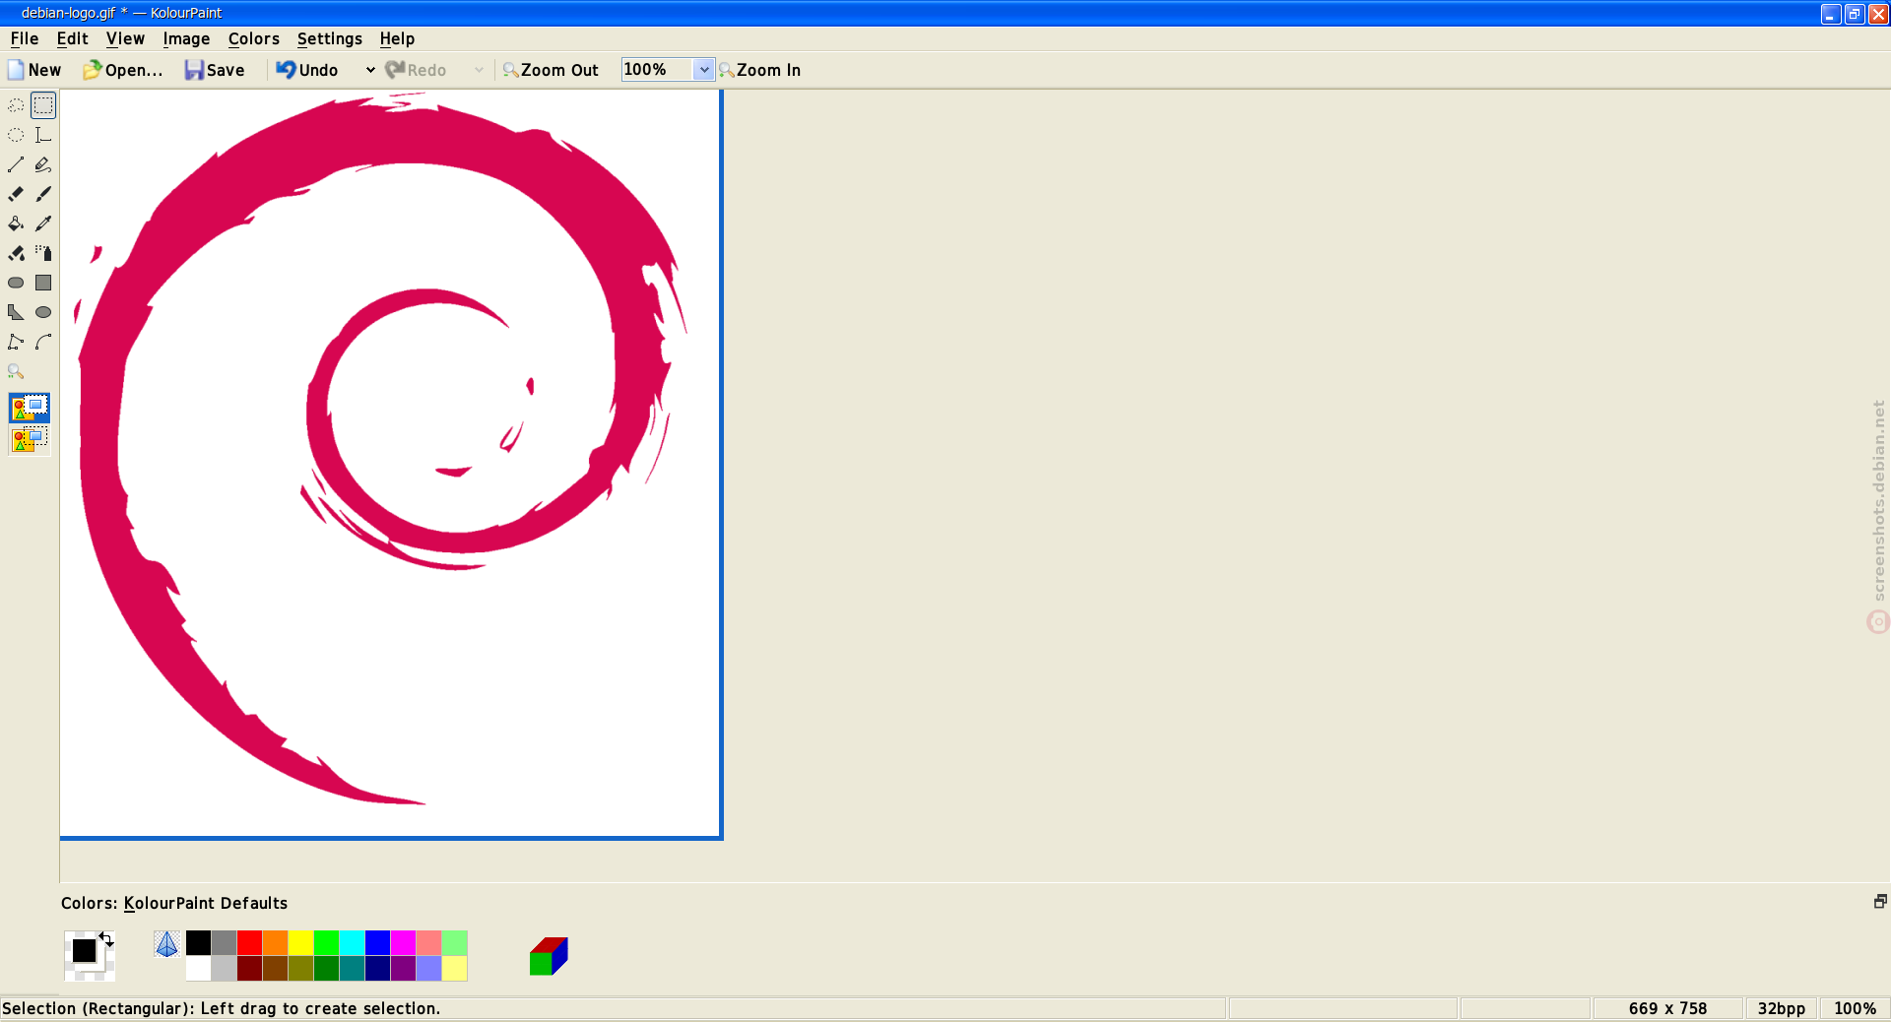The height and width of the screenshot is (1022, 1891).
Task: Pick the medium gray palette swatch
Action: click(x=224, y=943)
